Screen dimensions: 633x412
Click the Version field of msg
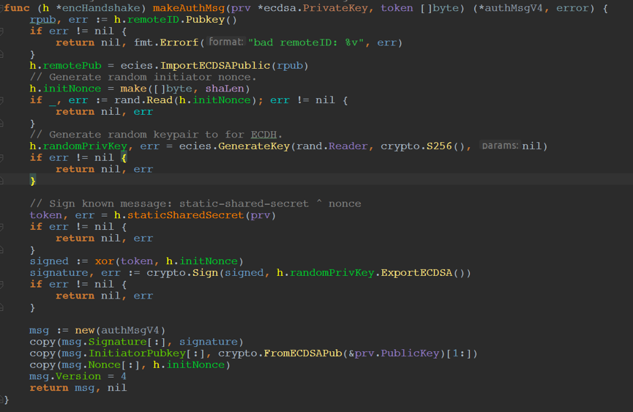[x=78, y=376]
